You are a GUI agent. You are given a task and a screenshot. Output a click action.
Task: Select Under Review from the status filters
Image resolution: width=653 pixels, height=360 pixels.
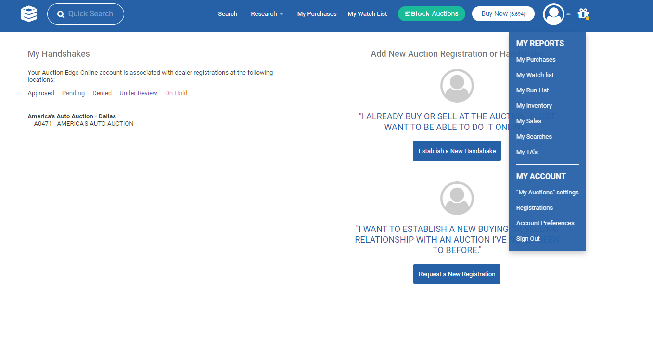pos(138,93)
